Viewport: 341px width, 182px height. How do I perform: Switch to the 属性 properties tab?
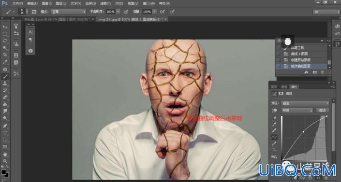coord(294,87)
